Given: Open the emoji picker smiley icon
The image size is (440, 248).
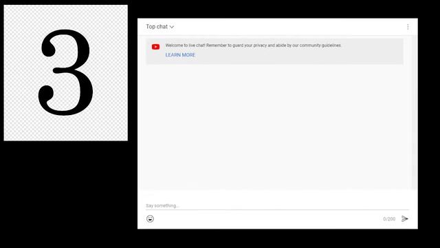Looking at the screenshot, I should 150,219.
